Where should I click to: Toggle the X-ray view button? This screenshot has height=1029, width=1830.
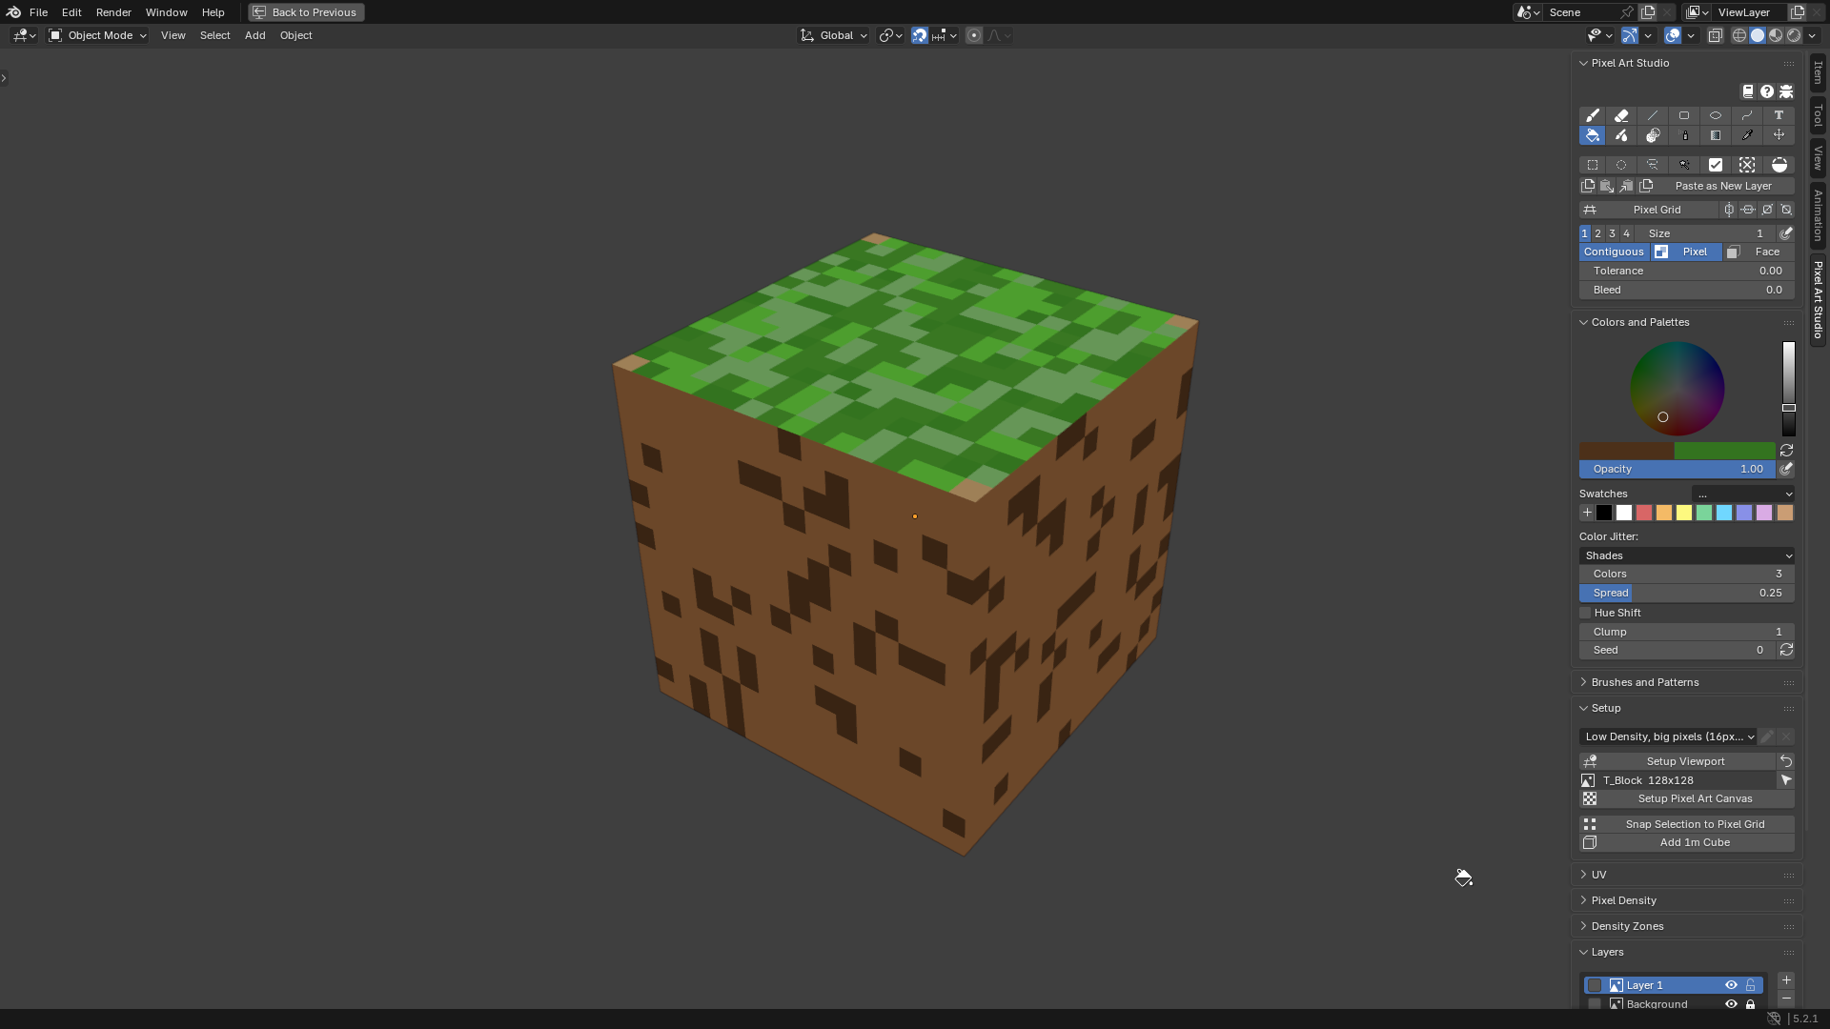tap(1715, 35)
